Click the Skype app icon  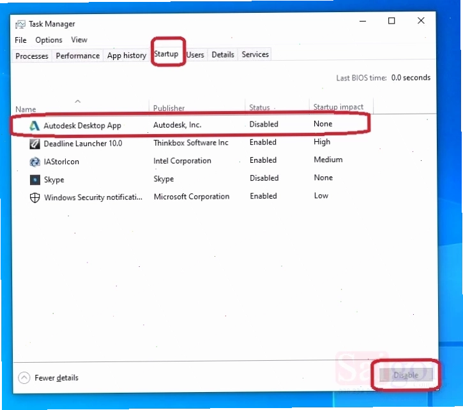35,179
